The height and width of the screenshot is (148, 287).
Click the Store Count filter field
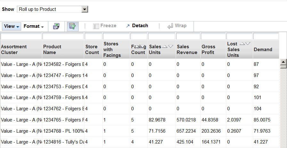click(93, 36)
